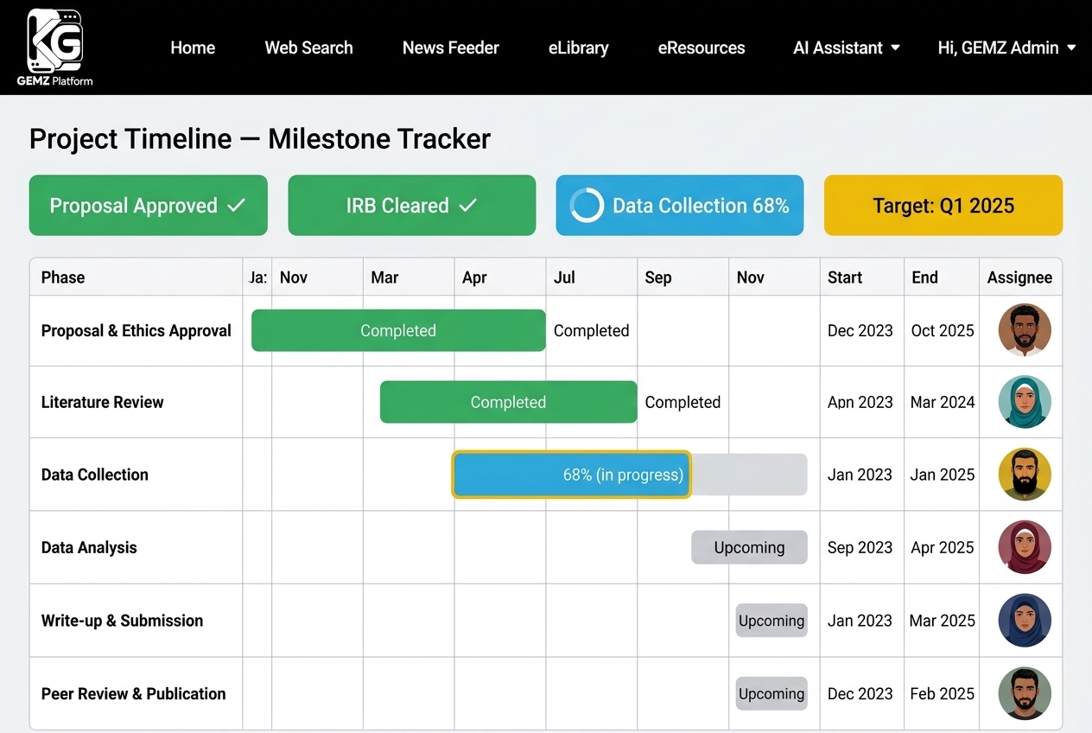The image size is (1092, 733).
Task: Go to Web Search
Action: (x=308, y=48)
